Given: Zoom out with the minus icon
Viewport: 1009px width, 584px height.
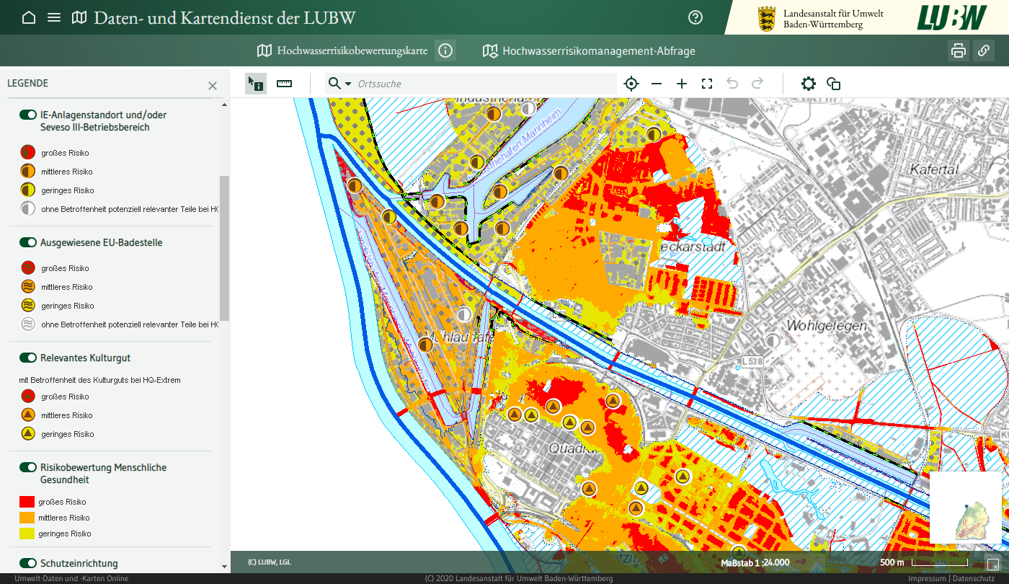Looking at the screenshot, I should [657, 84].
